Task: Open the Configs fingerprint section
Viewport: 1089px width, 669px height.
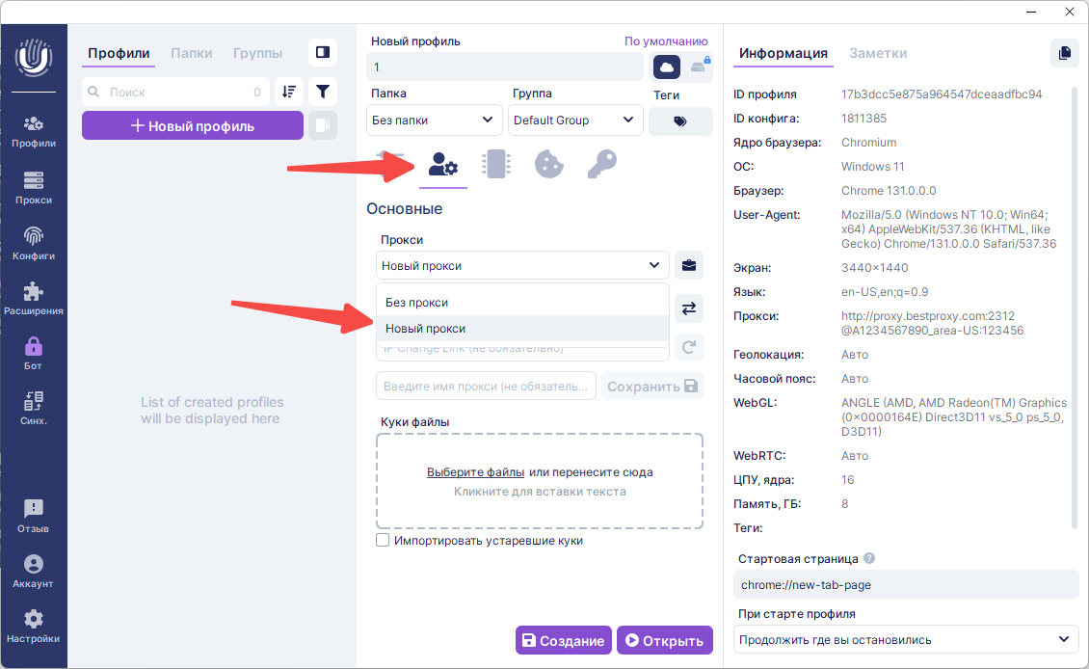Action: (34, 243)
